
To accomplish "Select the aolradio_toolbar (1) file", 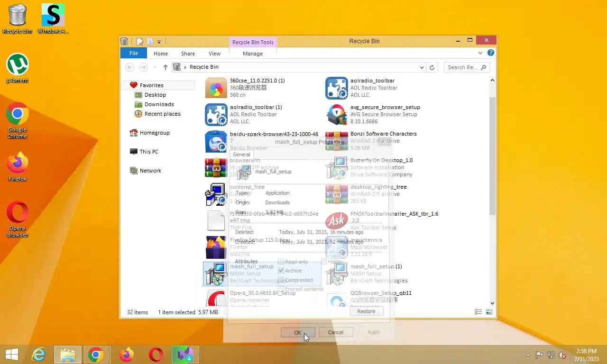I will click(x=262, y=114).
